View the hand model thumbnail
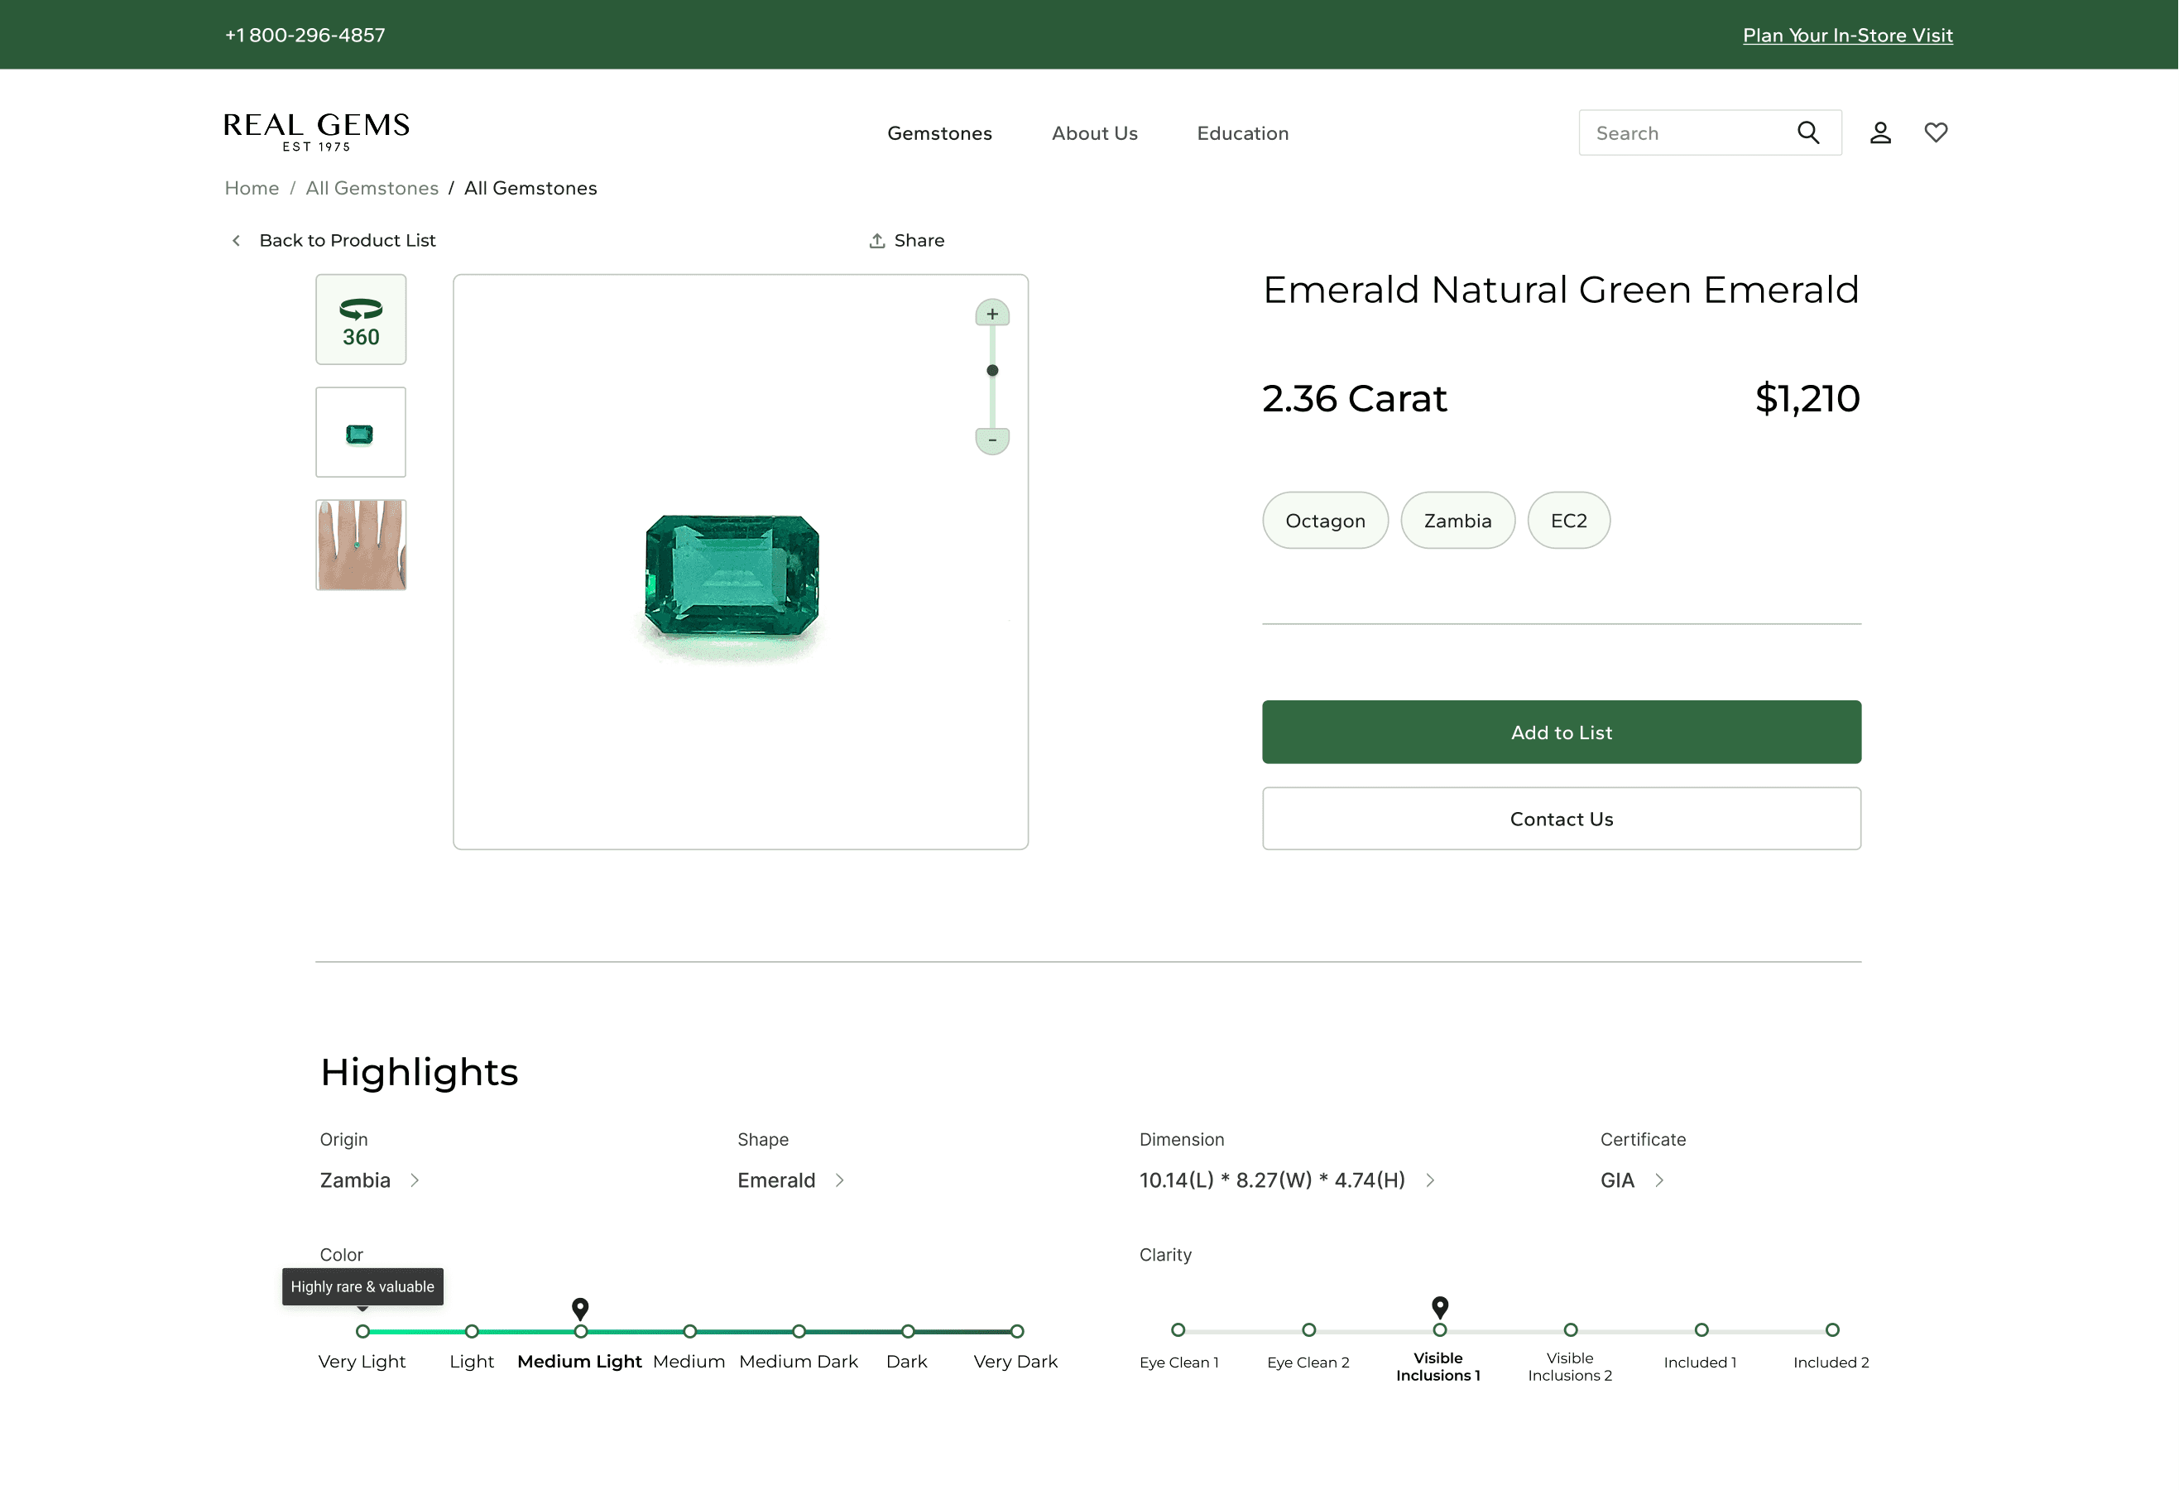The height and width of the screenshot is (1490, 2179). (361, 545)
